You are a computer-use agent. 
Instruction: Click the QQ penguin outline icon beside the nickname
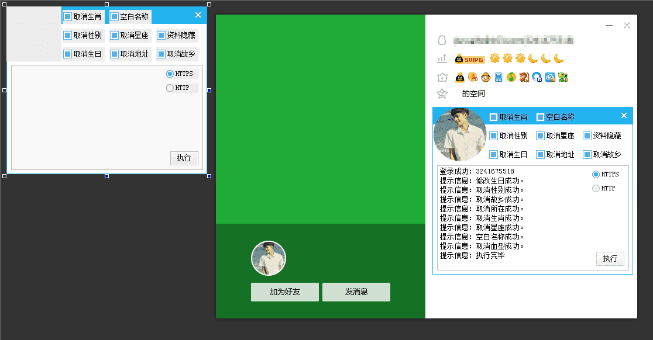442,40
